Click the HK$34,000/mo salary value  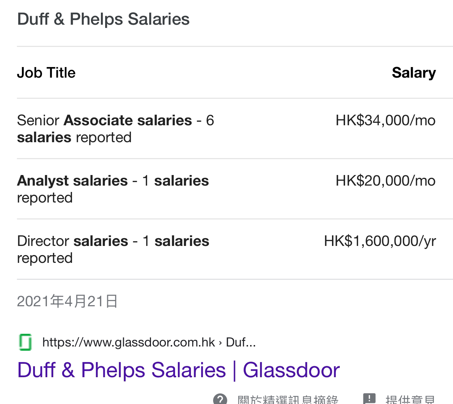386,120
